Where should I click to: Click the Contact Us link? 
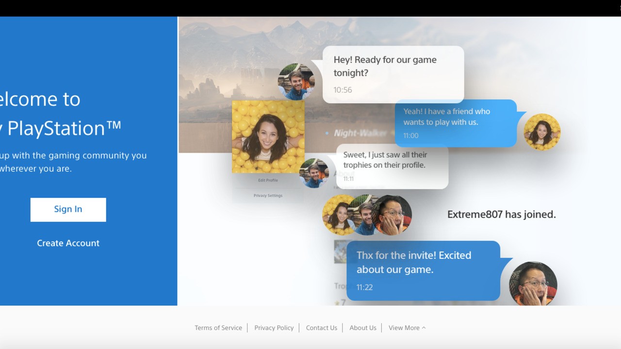pos(321,328)
